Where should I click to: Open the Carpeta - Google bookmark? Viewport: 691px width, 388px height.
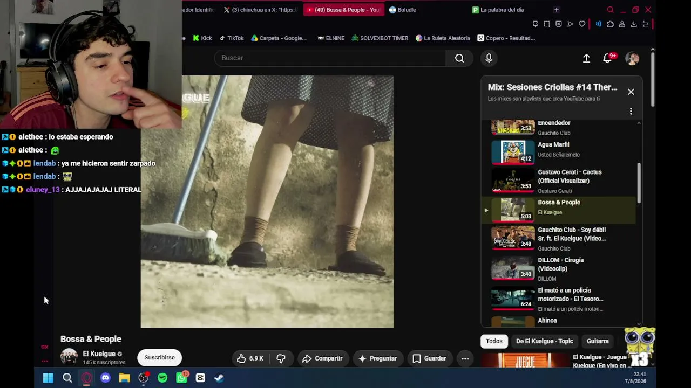pos(279,38)
